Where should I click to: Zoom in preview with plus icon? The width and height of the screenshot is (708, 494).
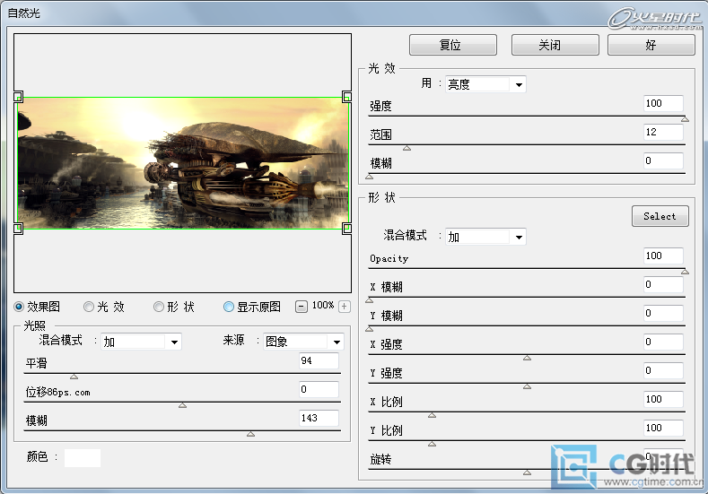(344, 307)
